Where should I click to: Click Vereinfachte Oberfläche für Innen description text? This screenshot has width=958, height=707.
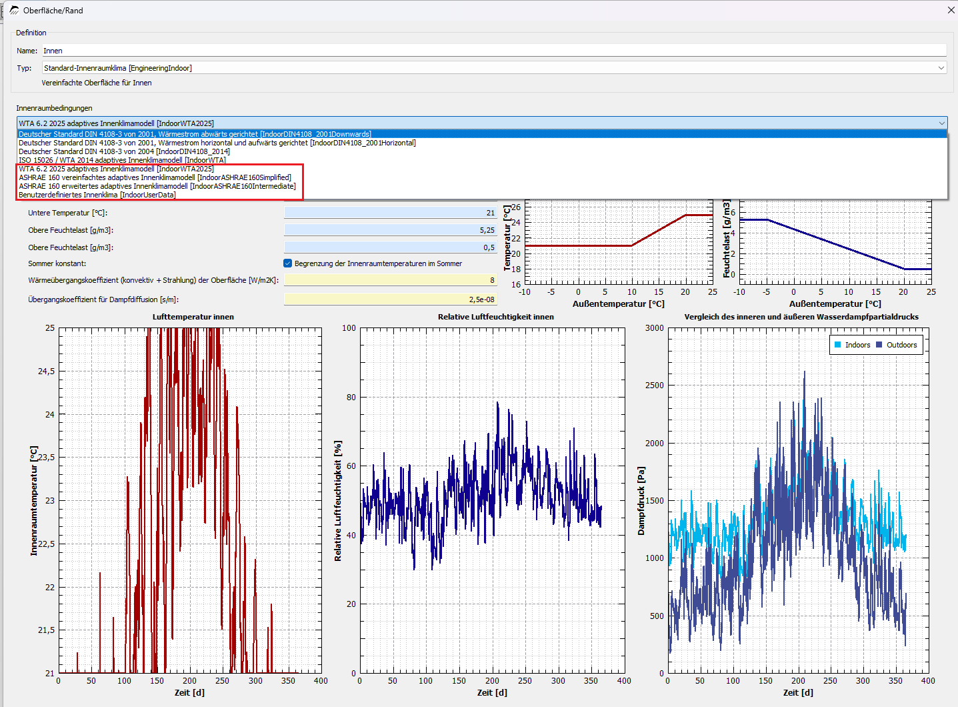point(97,83)
